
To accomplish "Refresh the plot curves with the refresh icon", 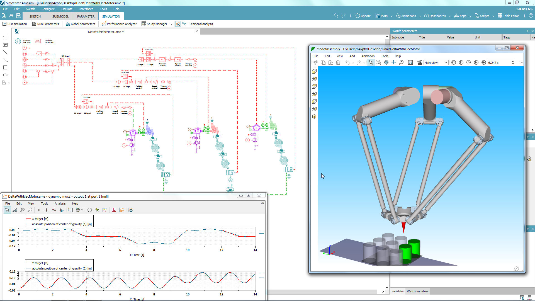I will click(x=90, y=210).
